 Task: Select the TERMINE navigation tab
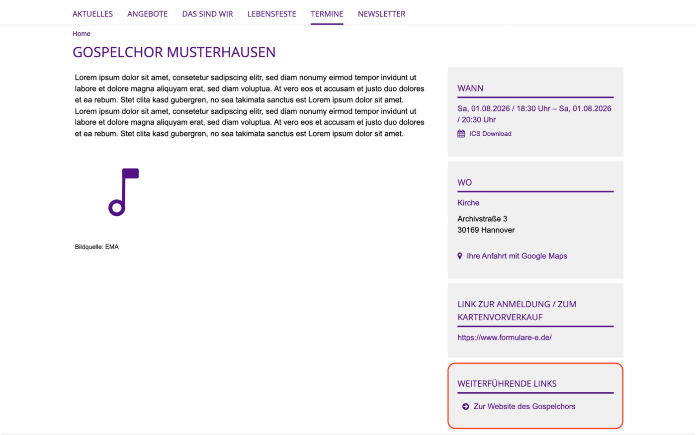point(327,14)
